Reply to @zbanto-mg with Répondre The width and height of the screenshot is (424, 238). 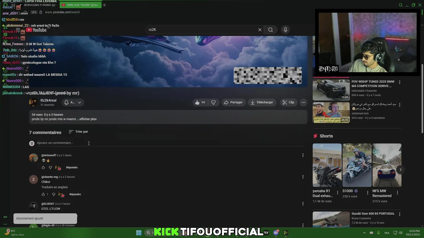point(75,194)
